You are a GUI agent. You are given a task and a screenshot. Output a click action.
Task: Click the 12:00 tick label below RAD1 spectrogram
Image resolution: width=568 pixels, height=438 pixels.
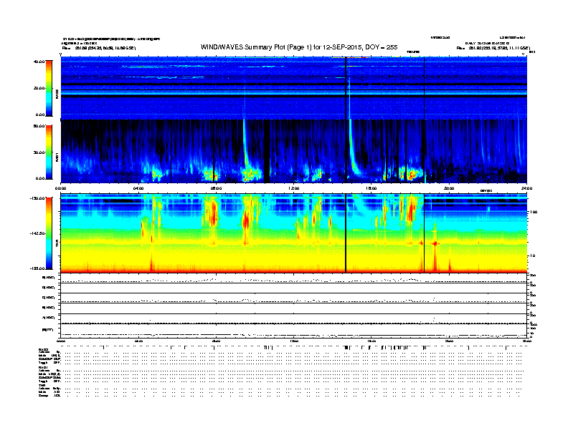[294, 188]
